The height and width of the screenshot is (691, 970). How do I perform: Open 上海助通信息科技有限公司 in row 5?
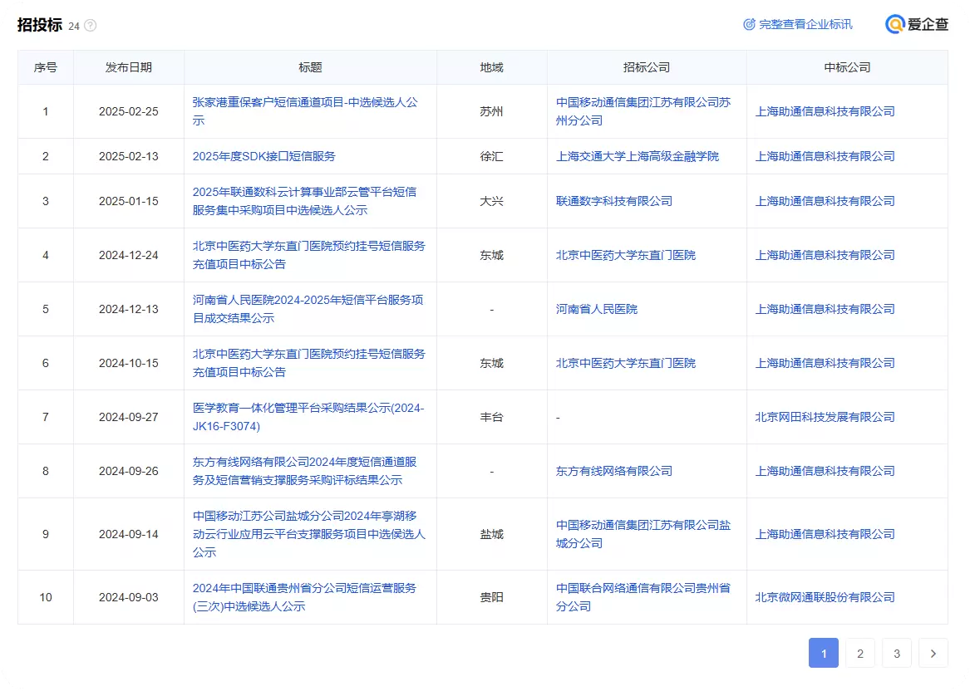(825, 309)
